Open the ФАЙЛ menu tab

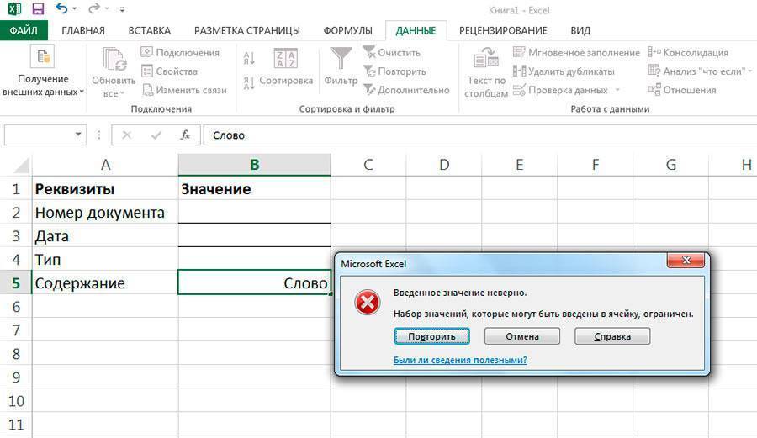click(x=24, y=31)
